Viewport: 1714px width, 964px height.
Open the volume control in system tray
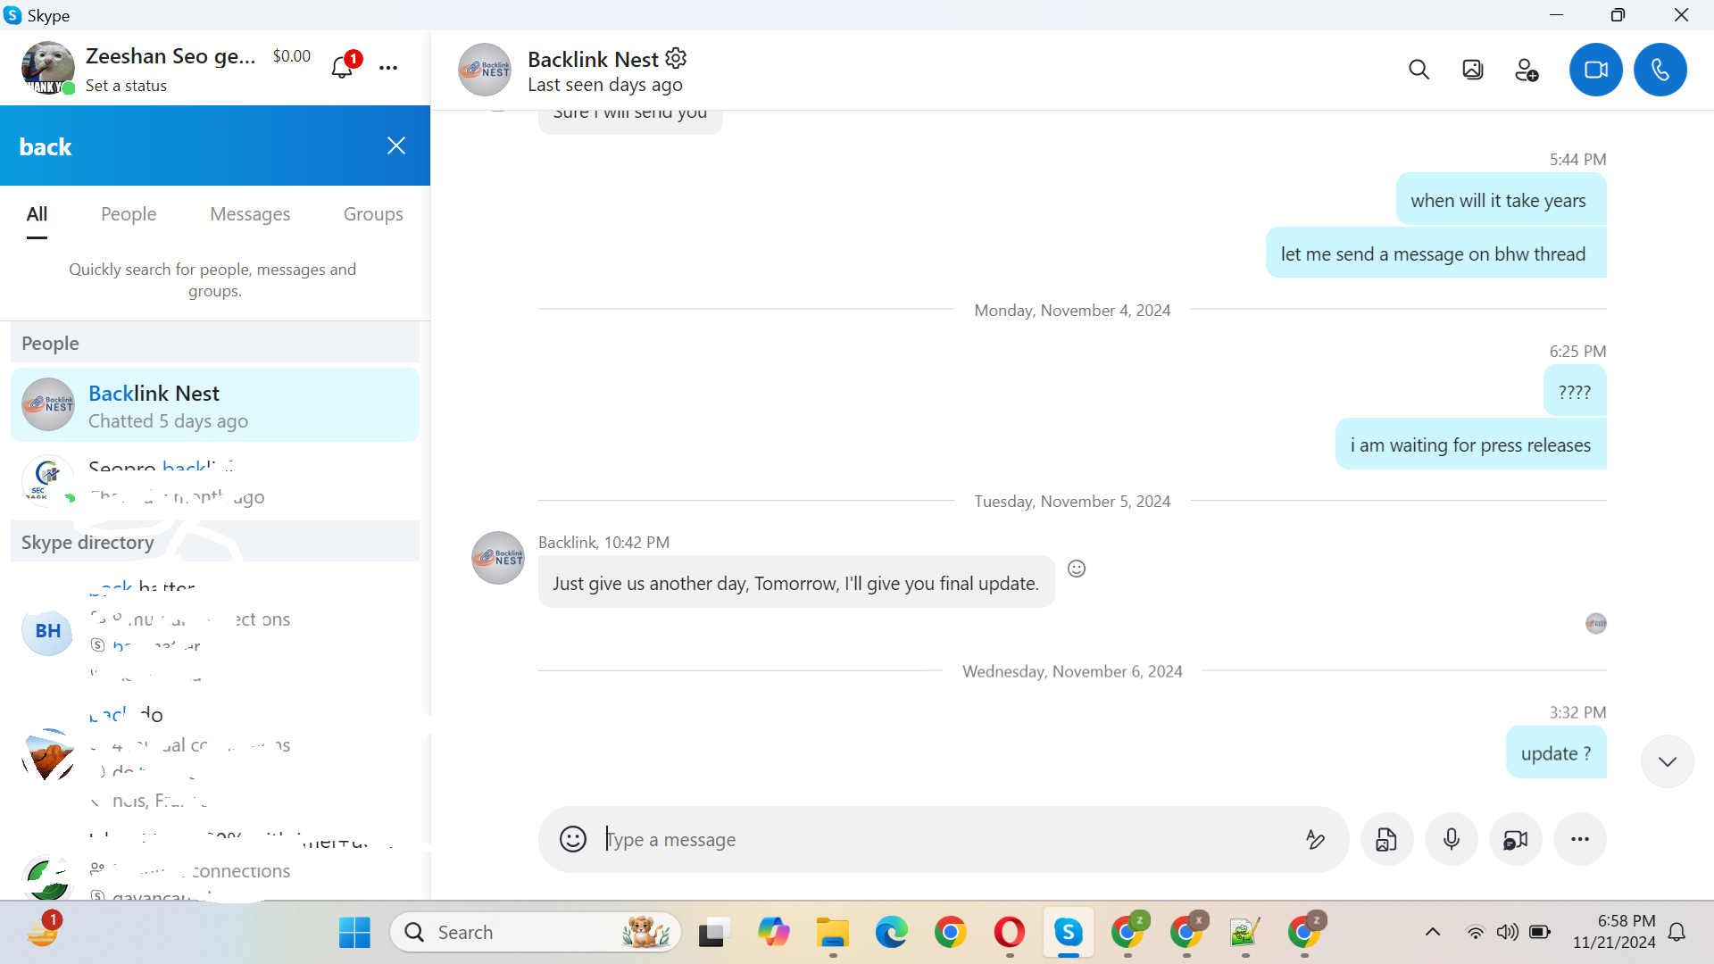(1507, 933)
